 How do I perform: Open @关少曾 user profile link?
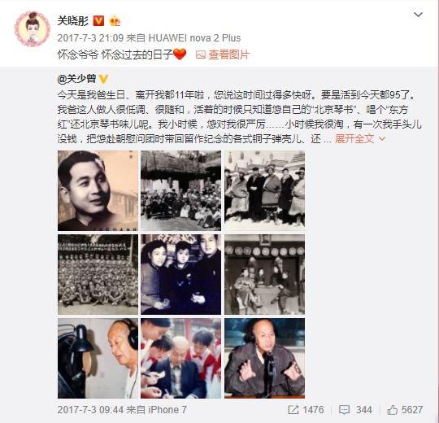(x=76, y=79)
